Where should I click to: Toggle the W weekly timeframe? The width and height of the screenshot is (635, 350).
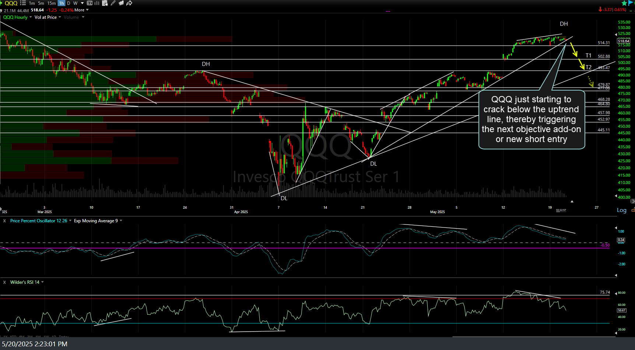click(75, 3)
